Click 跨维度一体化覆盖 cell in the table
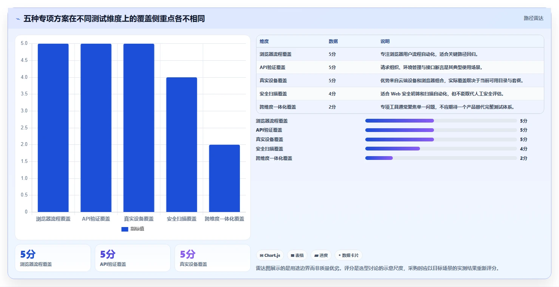 click(278, 107)
